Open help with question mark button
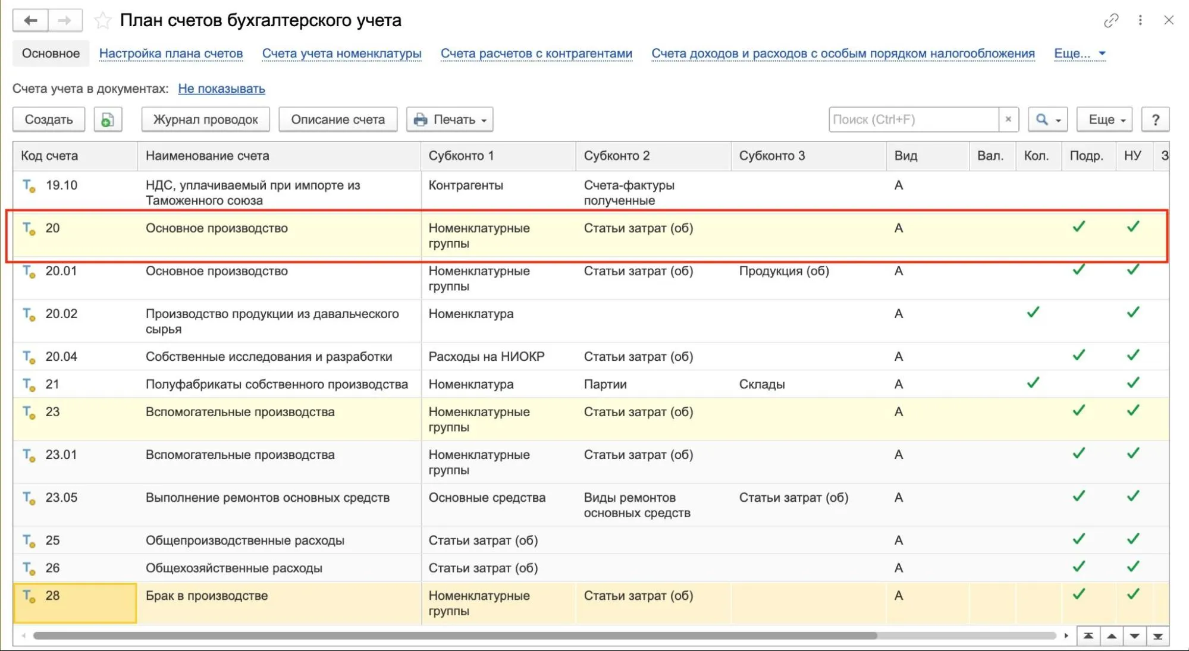Screen dimensions: 1189x651 (1155, 119)
